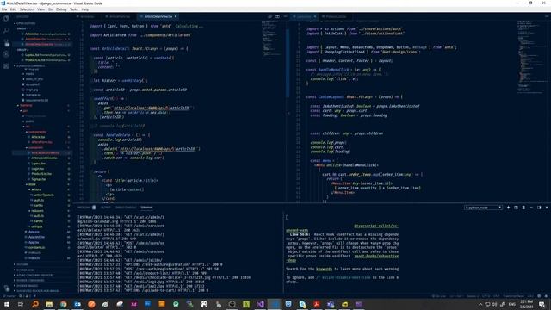Viewport: 551px width, 310px height.
Task: Open the Source Control view
Action: [6, 42]
